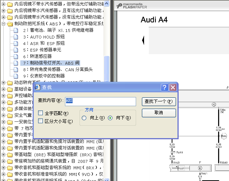Click the circled arrow symbol in diagram header
This screenshot has height=181, width=229.
pos(214,104)
